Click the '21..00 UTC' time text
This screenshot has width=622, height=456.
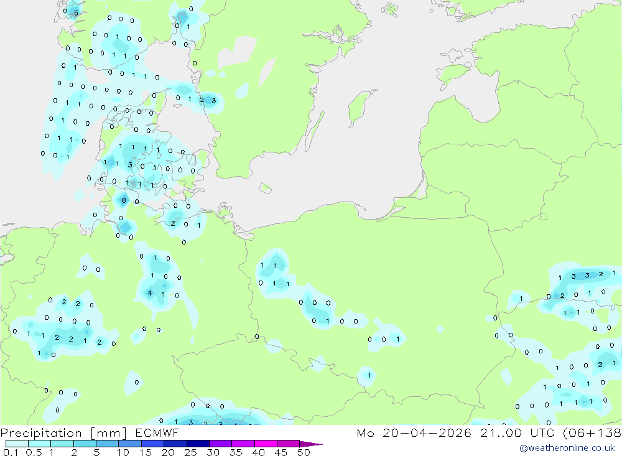coord(519,433)
